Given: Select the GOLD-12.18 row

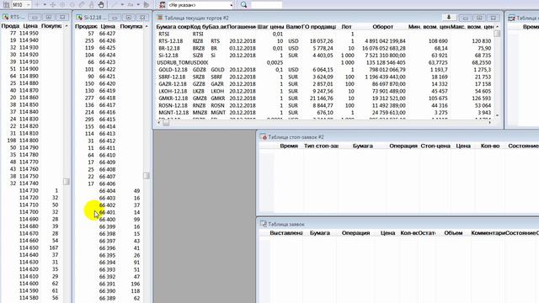Looking at the screenshot, I should click(x=324, y=70).
